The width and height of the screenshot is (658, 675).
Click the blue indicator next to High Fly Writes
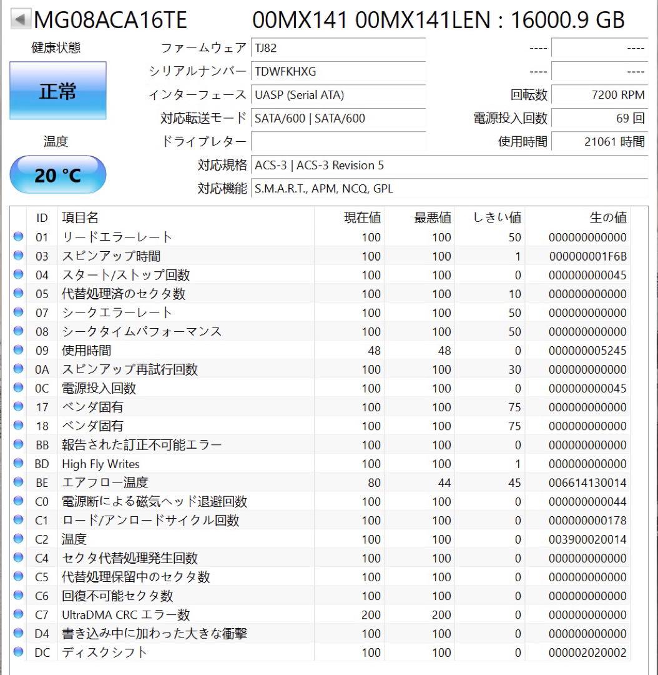[19, 464]
